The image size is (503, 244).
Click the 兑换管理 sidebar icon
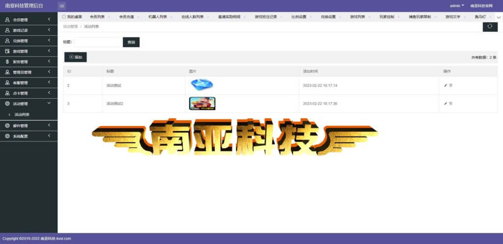(7, 41)
